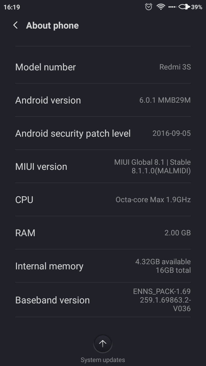Tap the 16:19 clock in status bar
This screenshot has width=206, height=366.
pos(12,7)
